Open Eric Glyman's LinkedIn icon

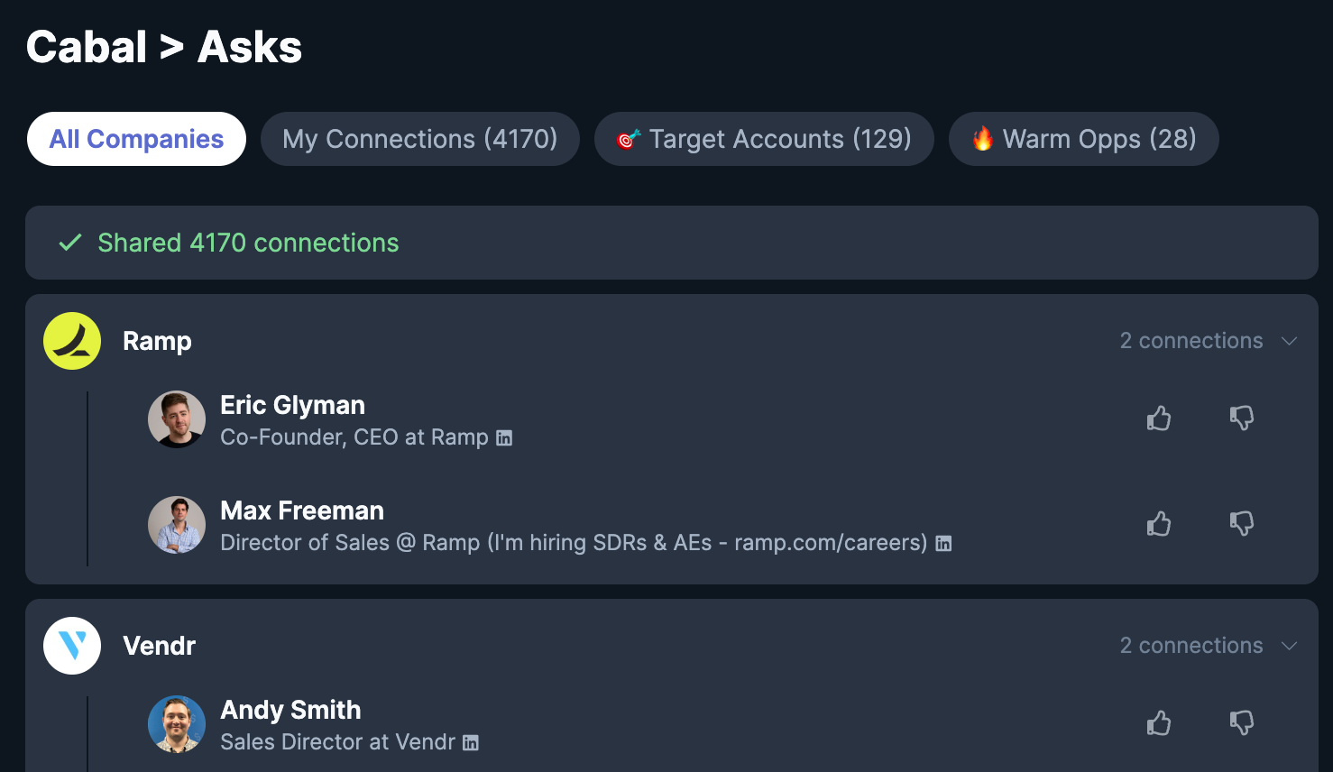[504, 438]
